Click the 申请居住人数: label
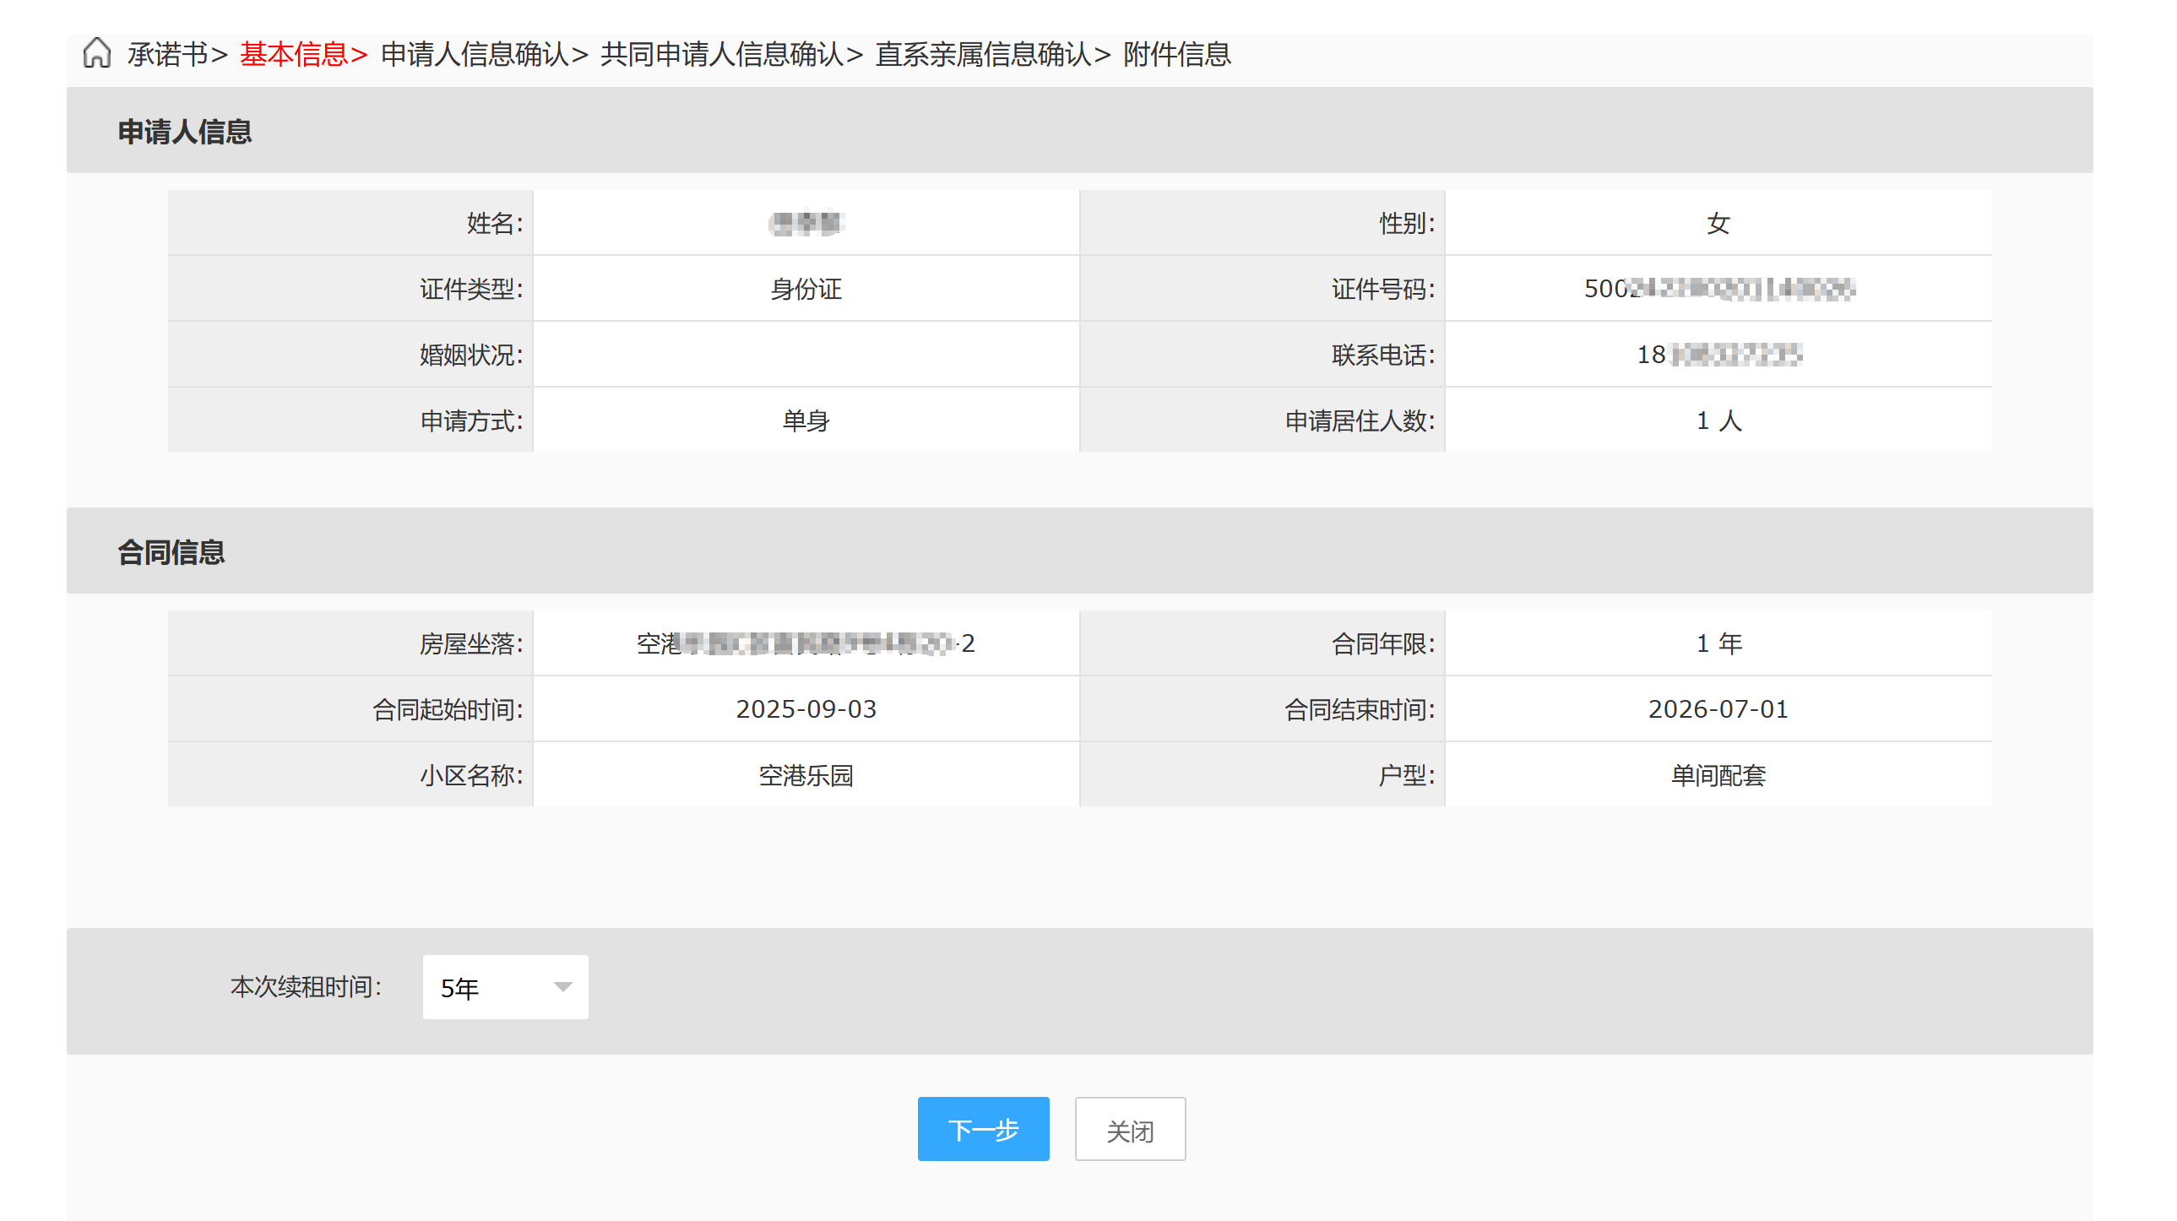This screenshot has height=1221, width=2177. [1360, 421]
